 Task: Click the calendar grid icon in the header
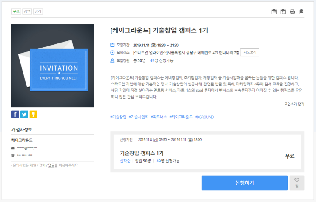(x=274, y=11)
